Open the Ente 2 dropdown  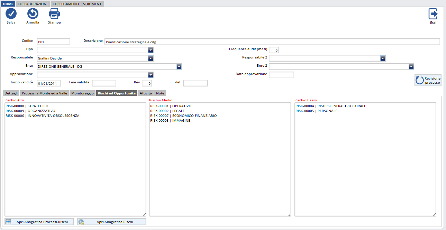click(411, 67)
